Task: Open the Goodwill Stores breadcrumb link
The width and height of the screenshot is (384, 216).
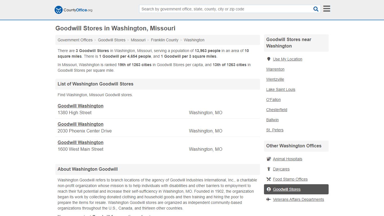Action: pyautogui.click(x=112, y=40)
